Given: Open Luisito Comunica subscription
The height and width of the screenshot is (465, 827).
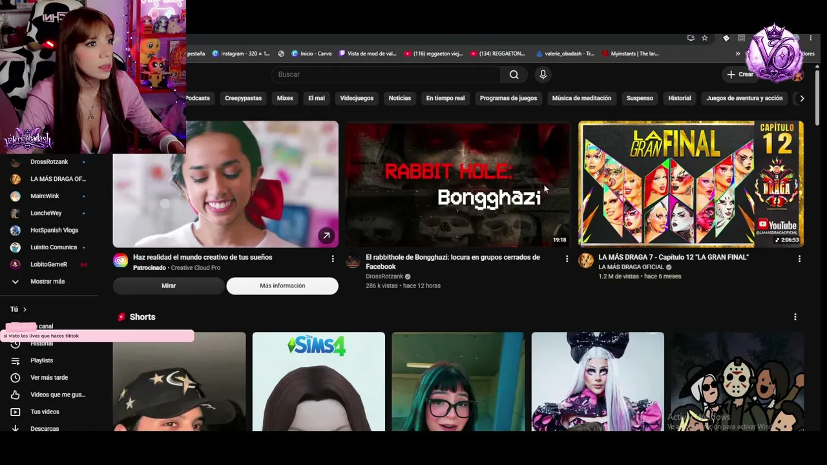Looking at the screenshot, I should (x=49, y=247).
